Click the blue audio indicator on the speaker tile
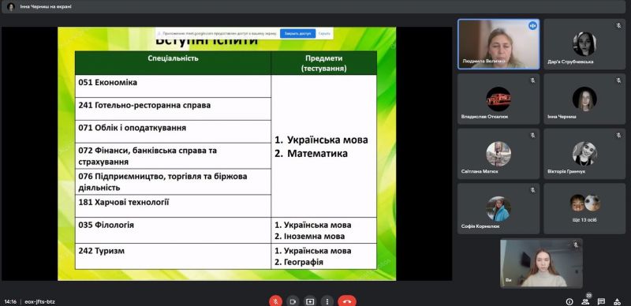Viewport: 631px width, 306px height. click(x=532, y=26)
